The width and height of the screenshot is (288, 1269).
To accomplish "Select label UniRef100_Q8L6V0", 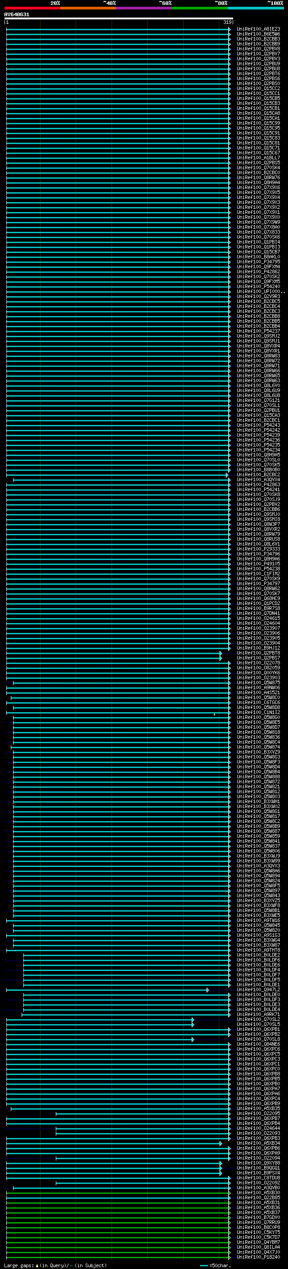I will 258,386.
